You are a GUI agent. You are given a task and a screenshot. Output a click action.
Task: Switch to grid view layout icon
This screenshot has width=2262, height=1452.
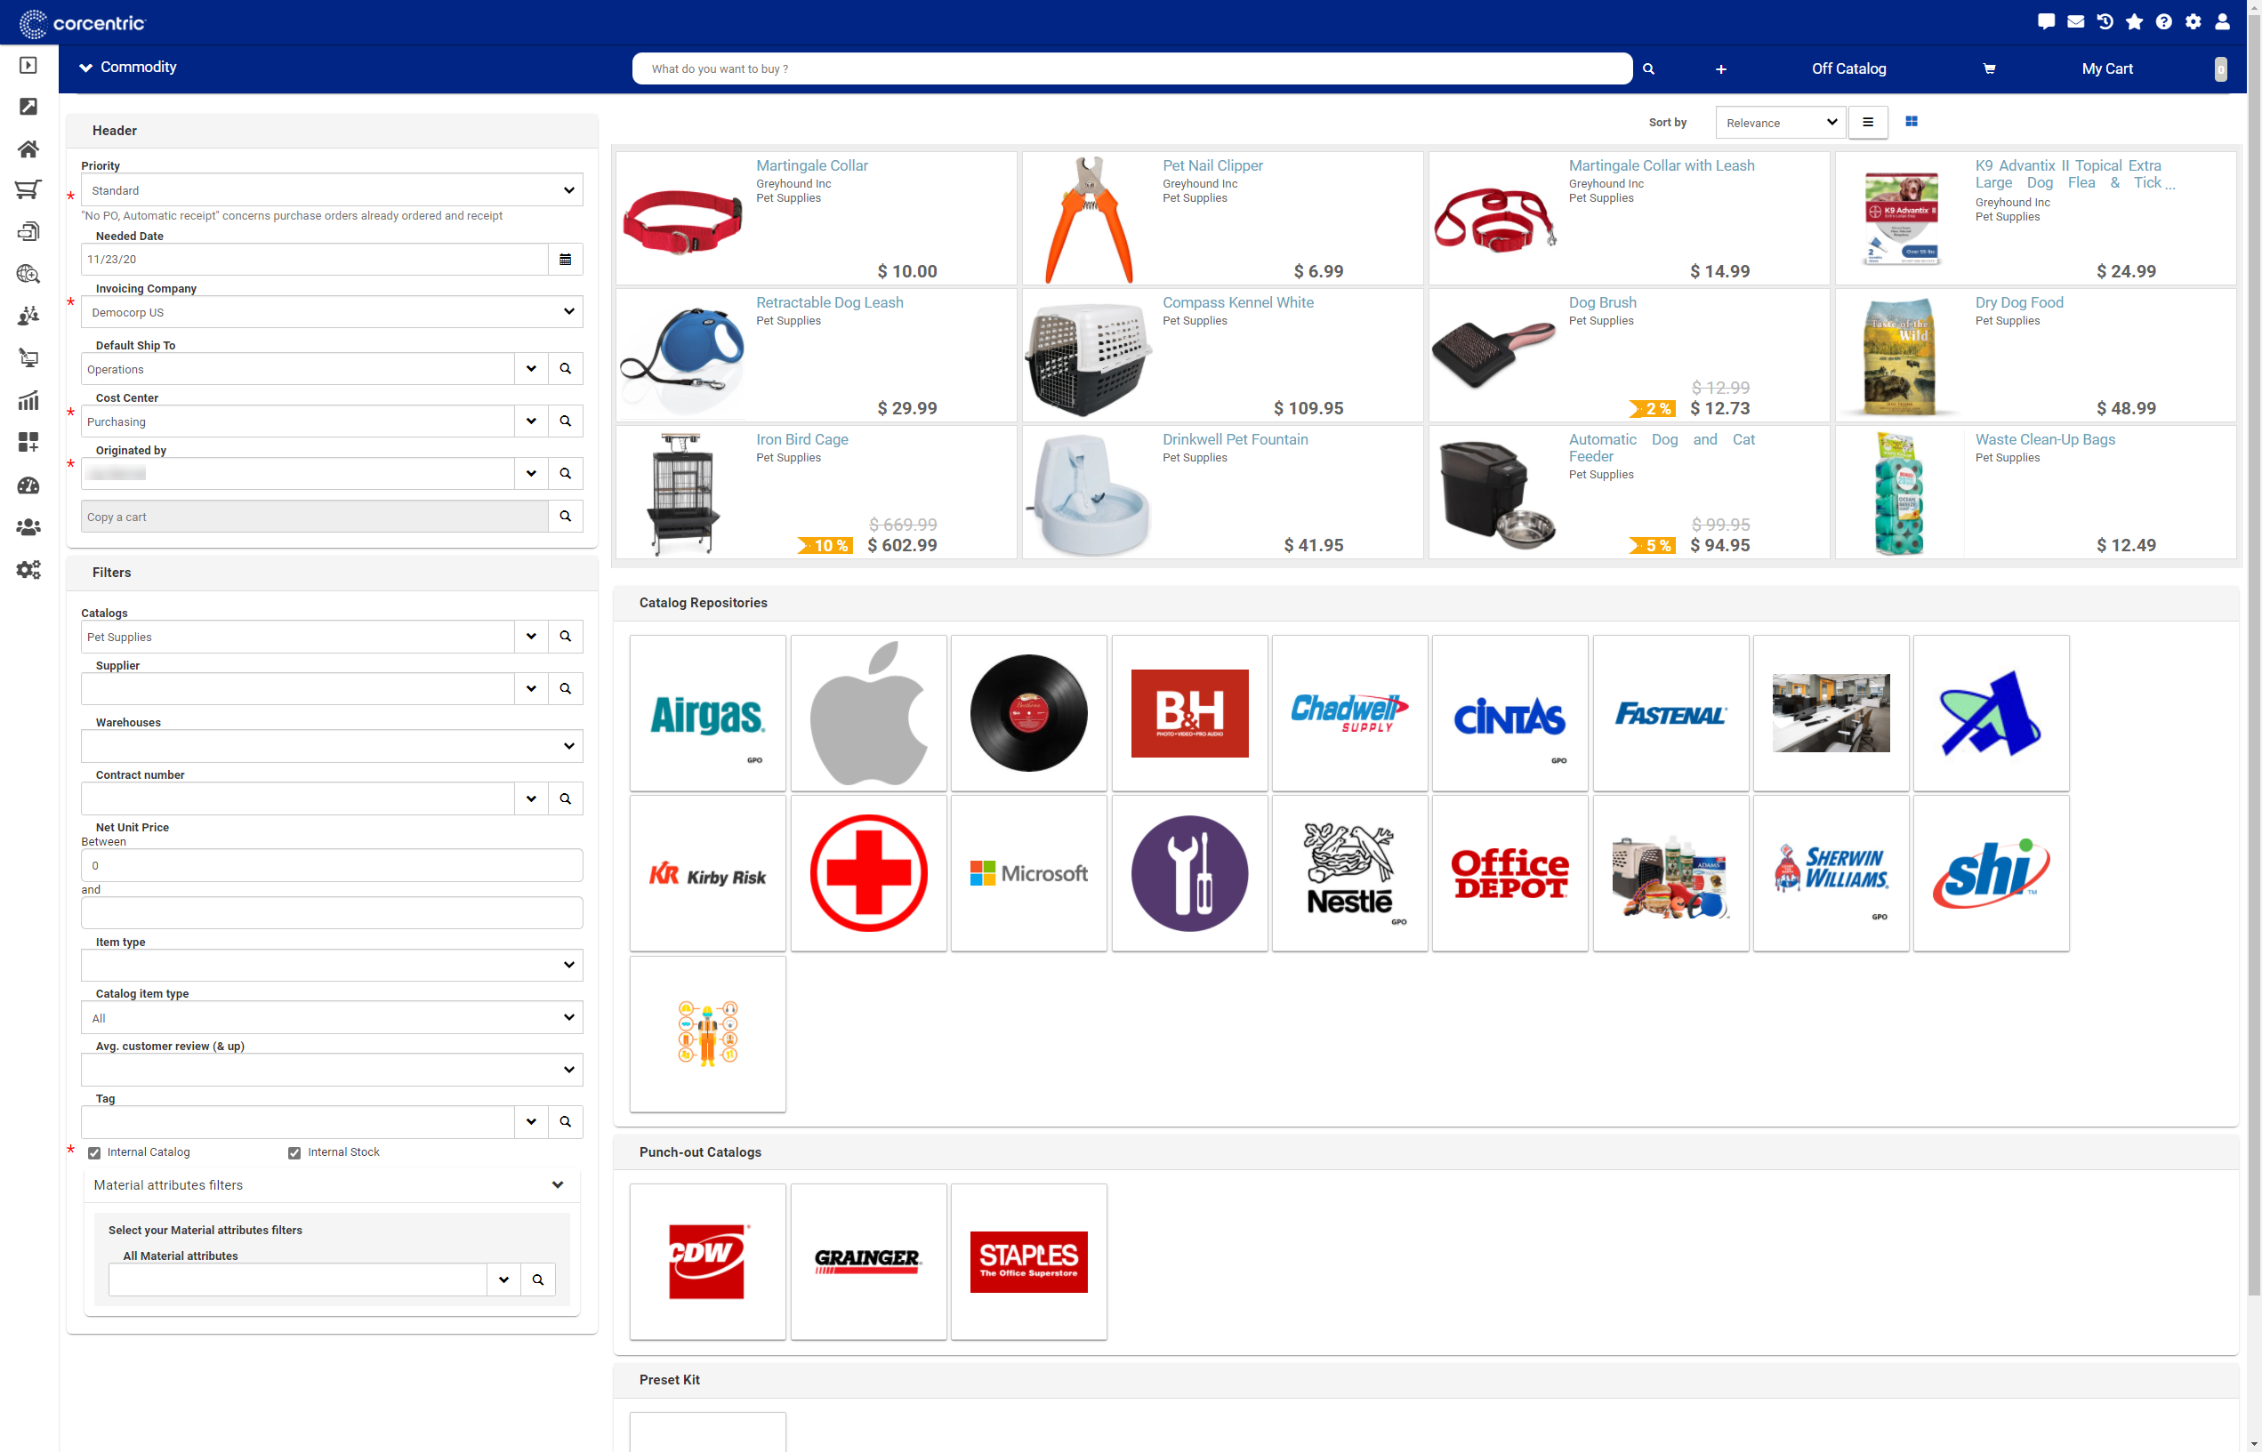pos(1912,122)
